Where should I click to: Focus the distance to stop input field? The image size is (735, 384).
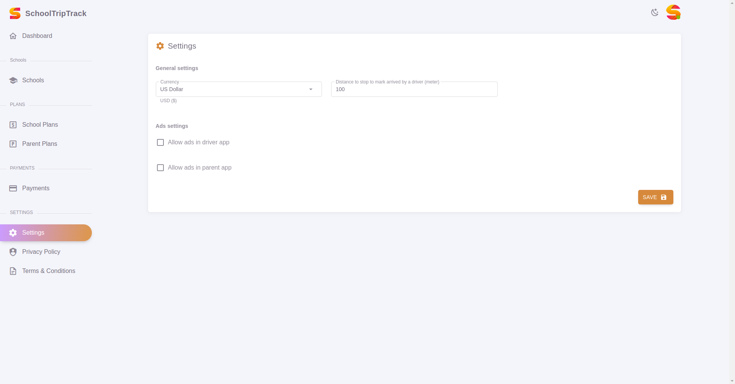414,90
